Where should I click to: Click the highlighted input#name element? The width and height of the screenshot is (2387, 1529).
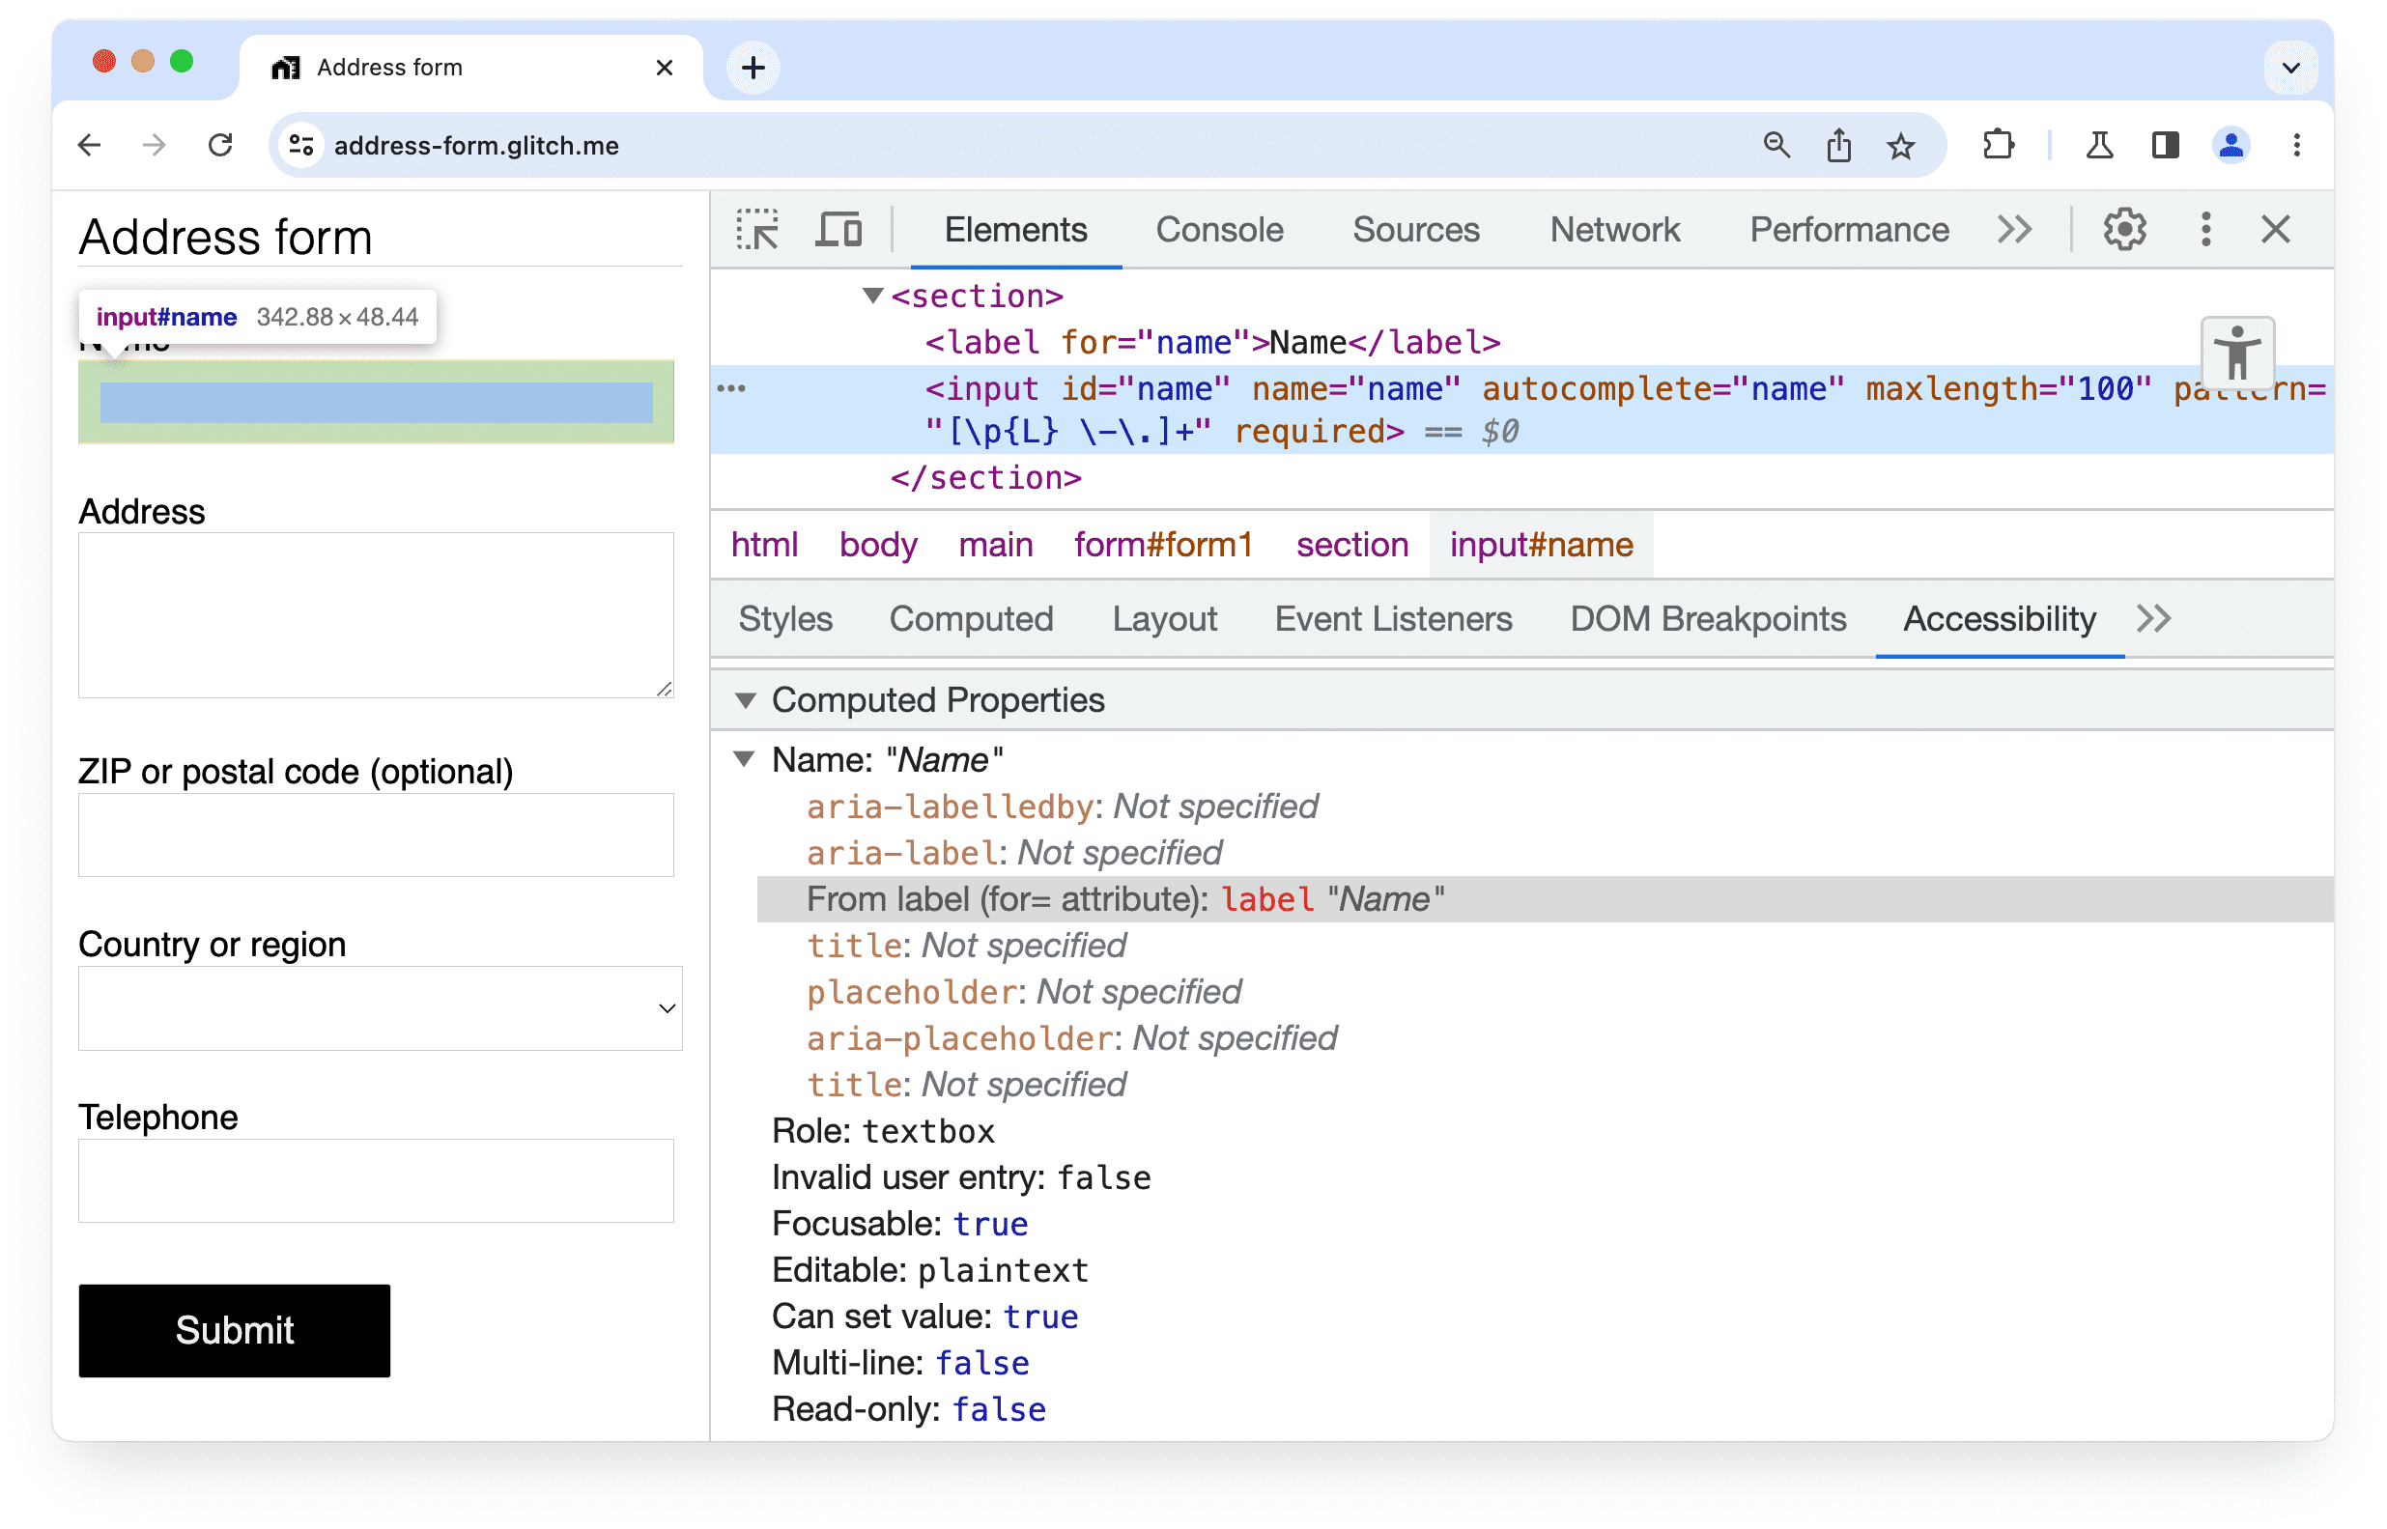pyautogui.click(x=378, y=404)
